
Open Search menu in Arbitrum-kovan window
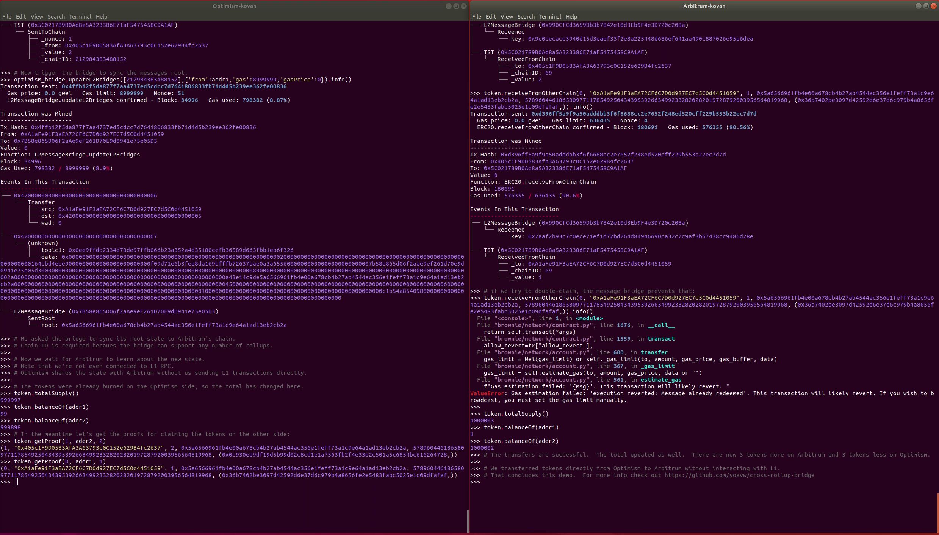[526, 17]
